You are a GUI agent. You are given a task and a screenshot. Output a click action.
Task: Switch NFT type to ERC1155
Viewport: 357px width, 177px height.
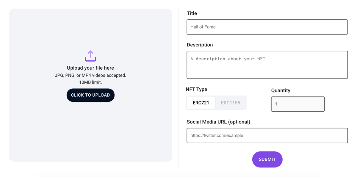point(231,103)
